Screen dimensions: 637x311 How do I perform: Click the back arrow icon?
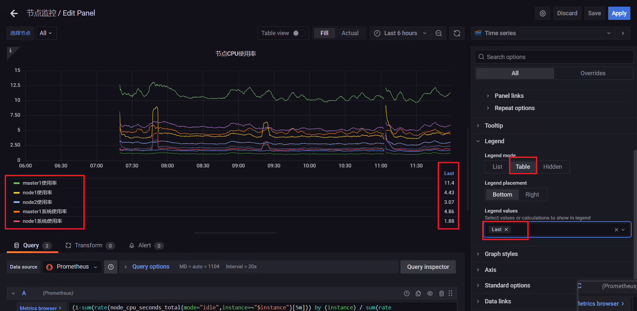[14, 13]
